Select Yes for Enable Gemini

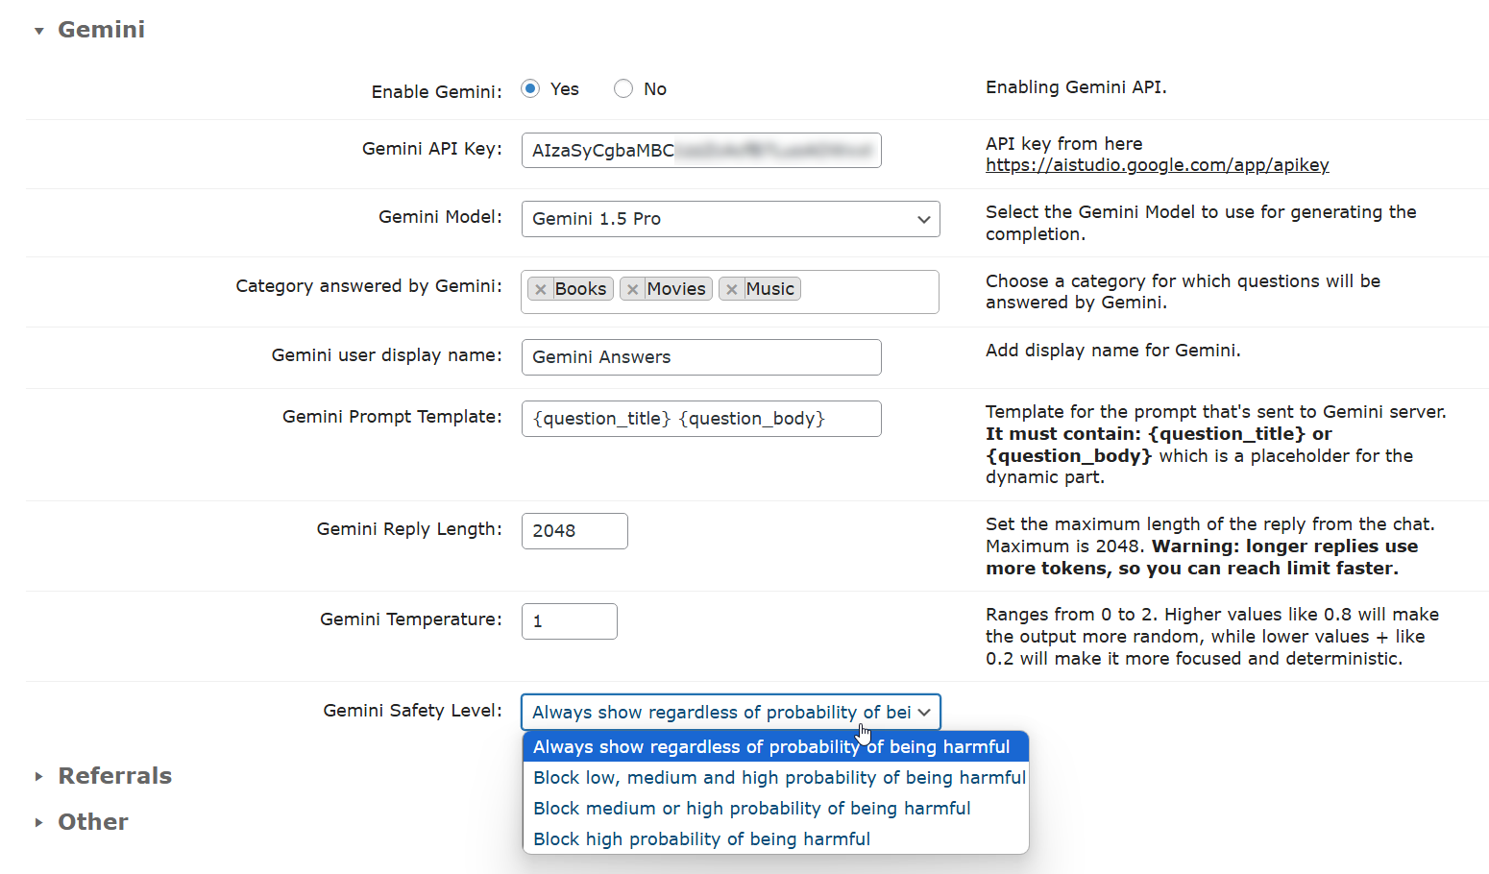click(x=530, y=88)
